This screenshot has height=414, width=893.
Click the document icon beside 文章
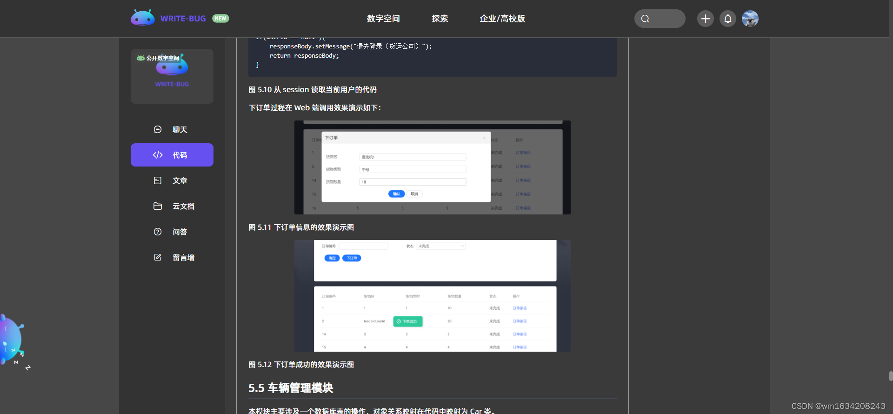tap(158, 180)
